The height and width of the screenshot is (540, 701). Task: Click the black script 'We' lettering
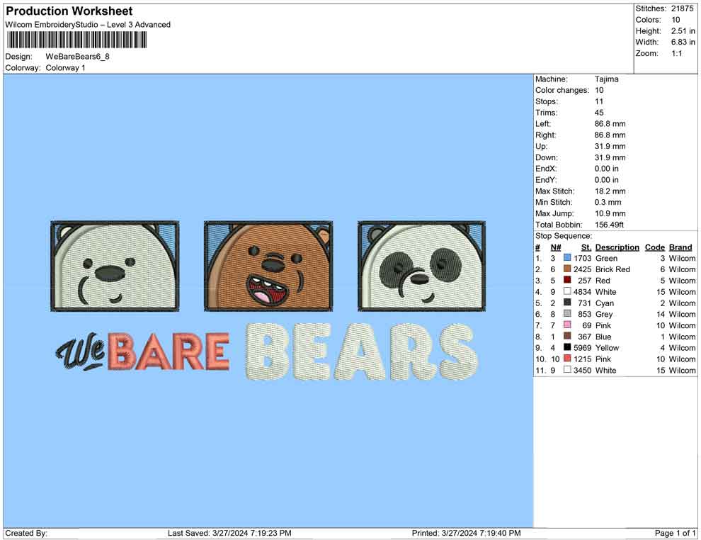click(81, 353)
